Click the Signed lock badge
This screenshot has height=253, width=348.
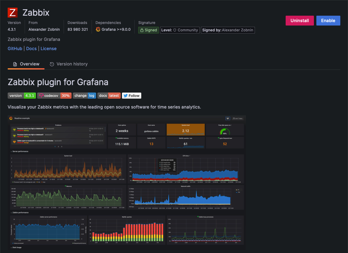click(x=148, y=30)
